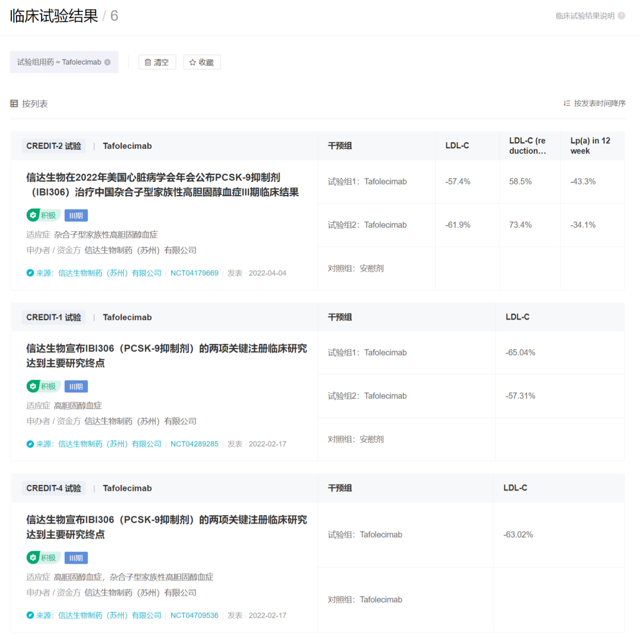640x639 pixels.
Task: Click the CREDIT-1 试验 tag
Action: (x=53, y=317)
